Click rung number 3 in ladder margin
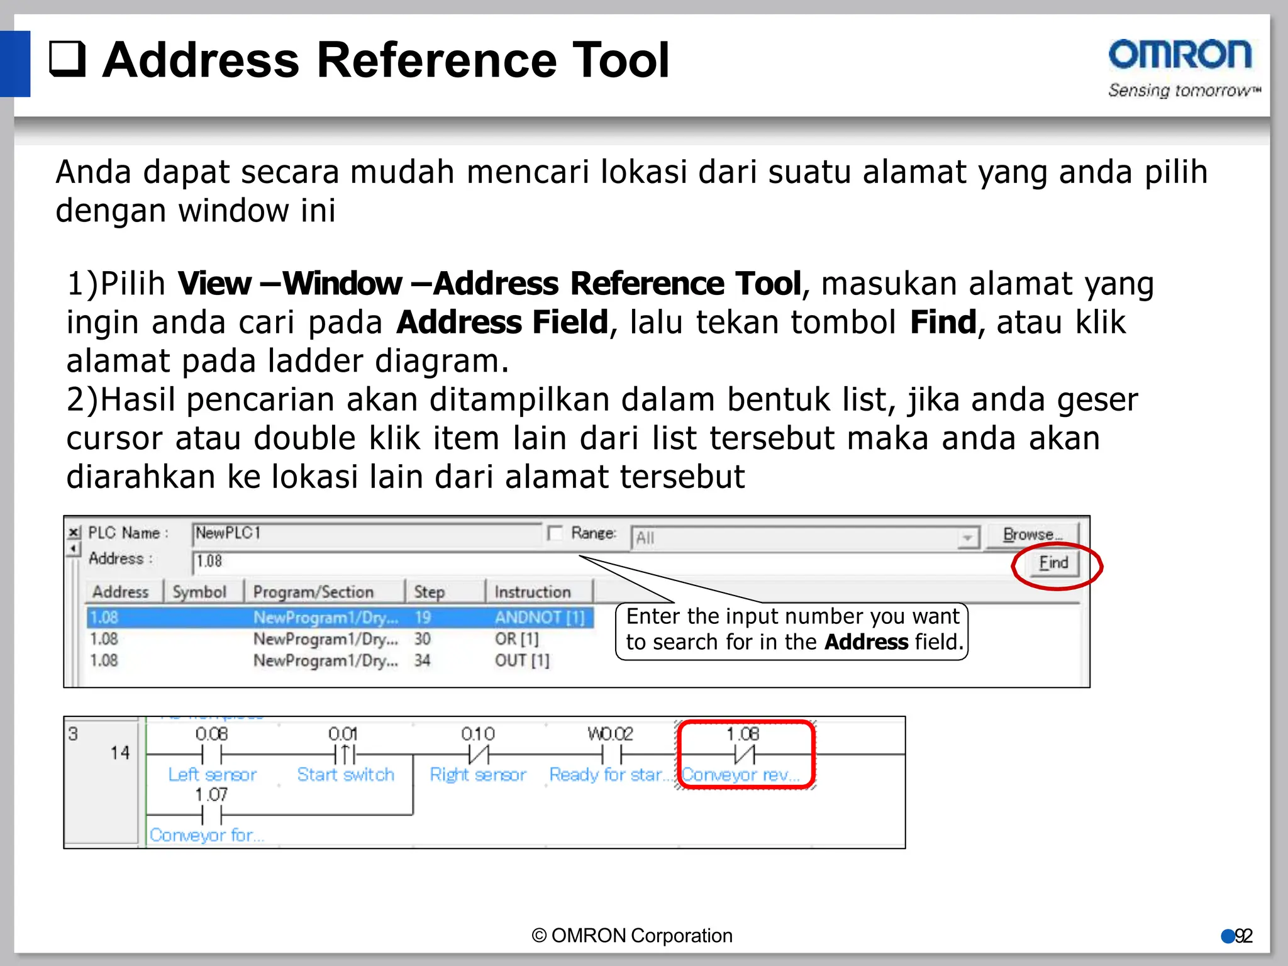Viewport: 1288px width, 966px height. pyautogui.click(x=74, y=734)
